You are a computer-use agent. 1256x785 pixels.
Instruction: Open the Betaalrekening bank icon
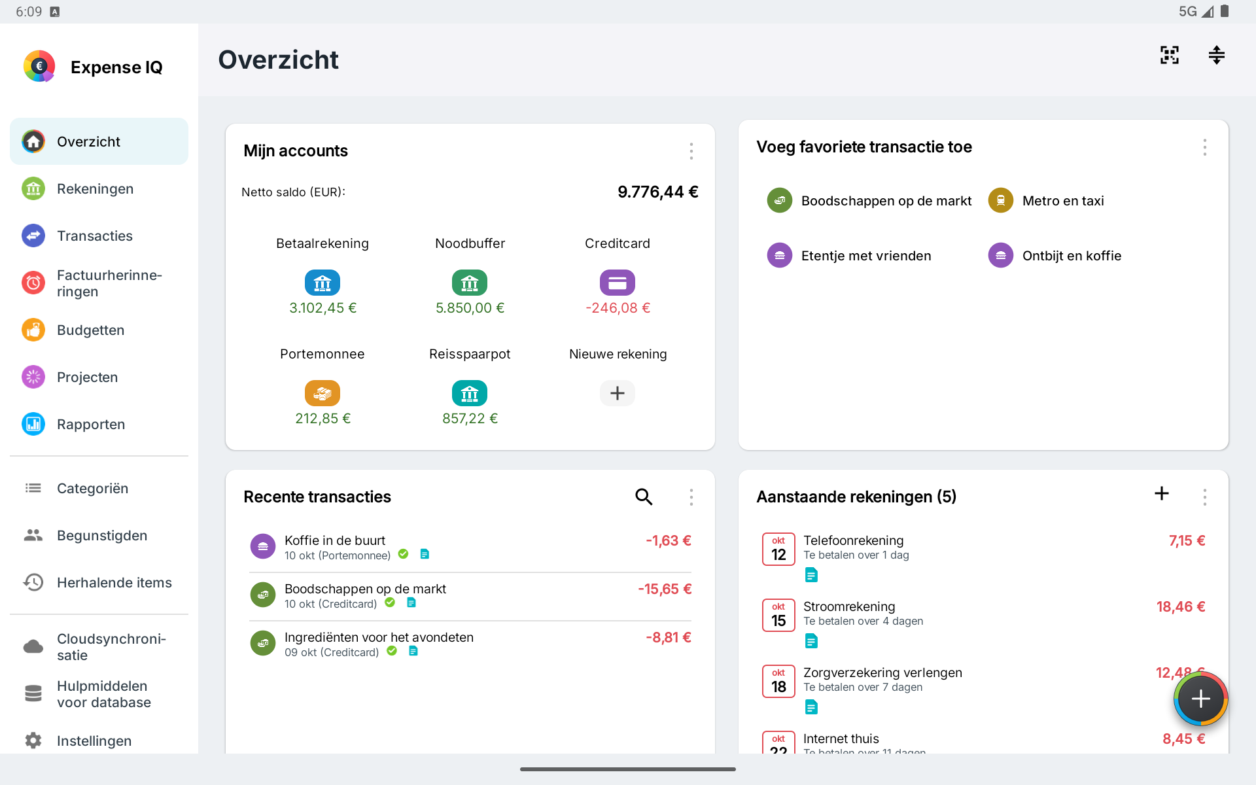[323, 283]
